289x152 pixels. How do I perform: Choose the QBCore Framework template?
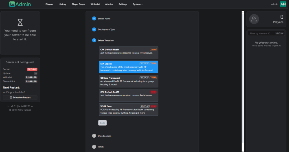pos(128,81)
